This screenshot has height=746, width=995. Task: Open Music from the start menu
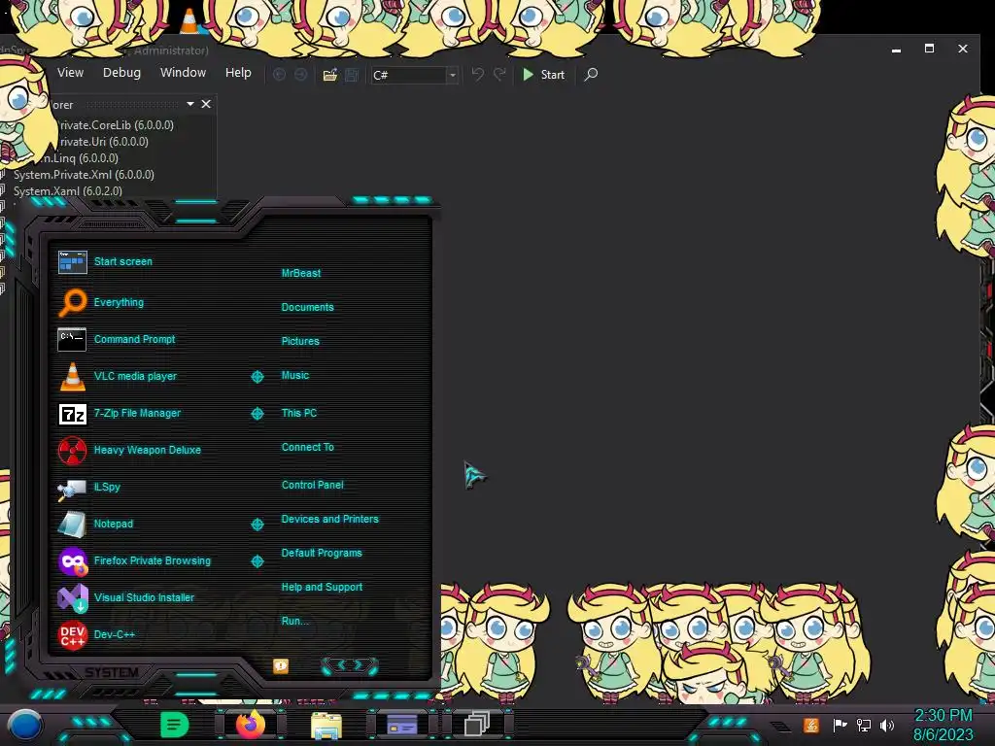tap(295, 376)
